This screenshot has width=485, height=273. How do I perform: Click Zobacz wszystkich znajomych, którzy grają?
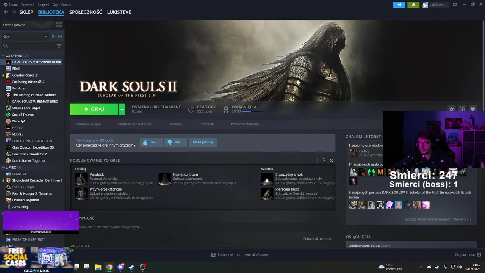(438, 219)
